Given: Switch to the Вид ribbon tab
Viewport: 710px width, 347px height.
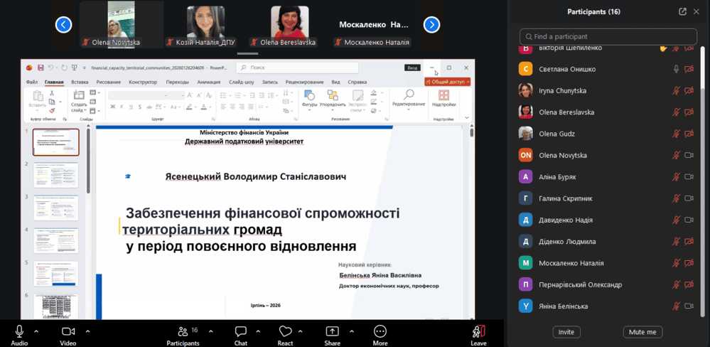Looking at the screenshot, I should pos(335,82).
